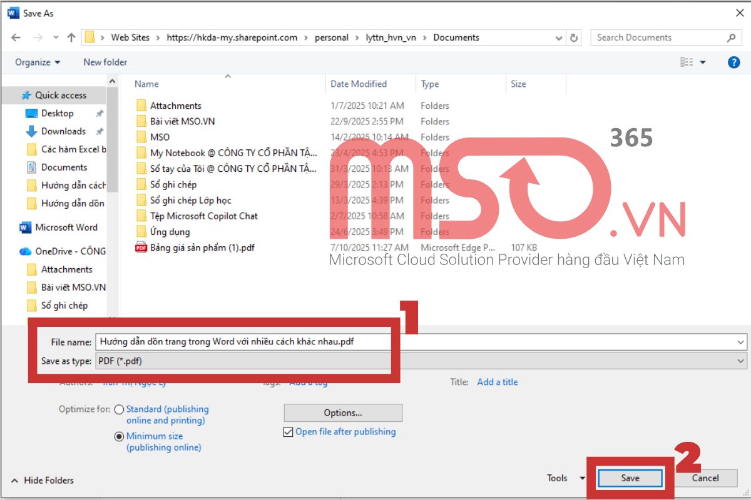The width and height of the screenshot is (751, 500).
Task: Click the Save button
Action: (x=630, y=478)
